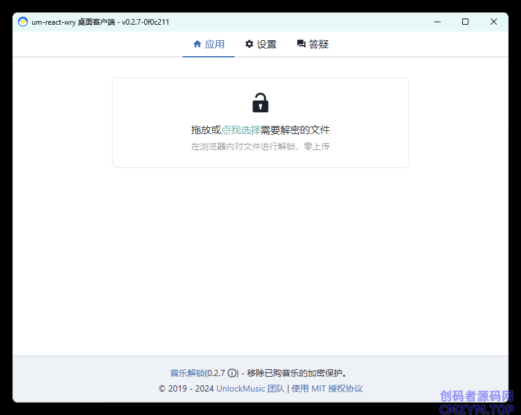This screenshot has width=521, height=415.
Task: Maximize the um-react-wry window
Action: [x=465, y=22]
